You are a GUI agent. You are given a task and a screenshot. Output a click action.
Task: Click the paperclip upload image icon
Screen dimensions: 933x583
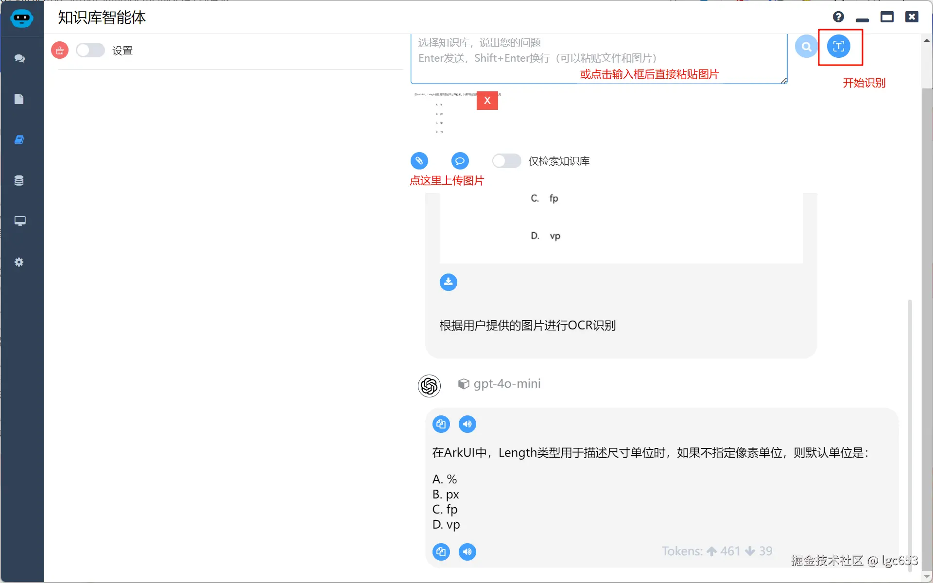coord(419,161)
